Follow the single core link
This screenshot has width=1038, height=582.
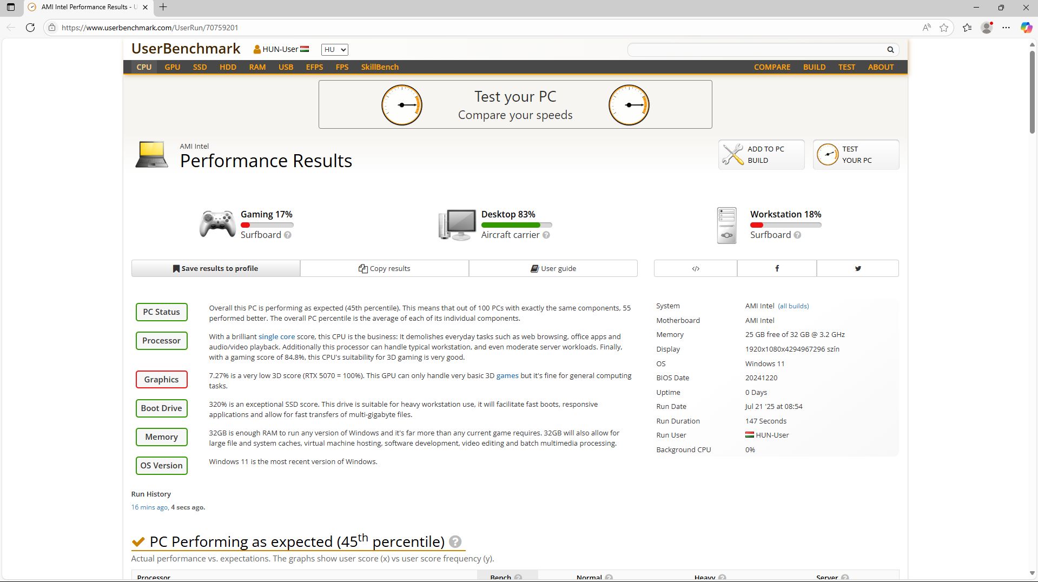276,336
